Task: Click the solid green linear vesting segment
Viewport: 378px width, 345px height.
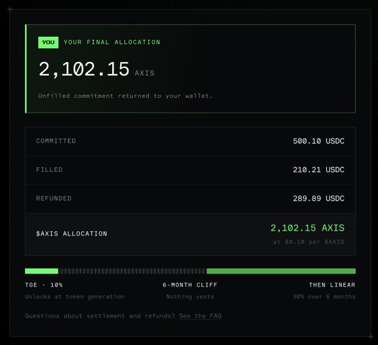Action: (281, 271)
